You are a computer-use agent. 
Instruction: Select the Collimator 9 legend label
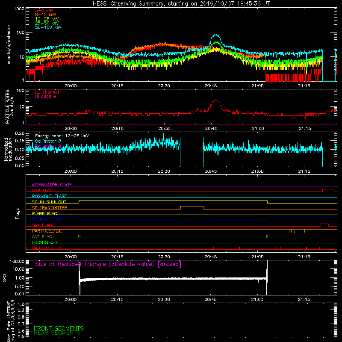48,146
